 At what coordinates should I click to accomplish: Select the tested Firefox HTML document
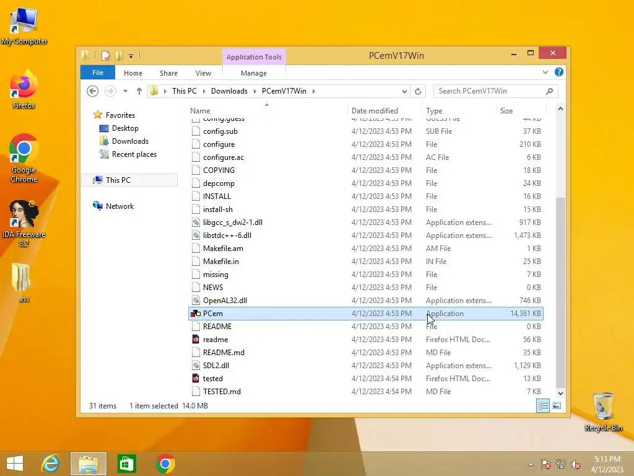click(365, 379)
